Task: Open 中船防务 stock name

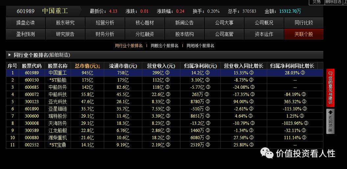Action: [x=58, y=87]
